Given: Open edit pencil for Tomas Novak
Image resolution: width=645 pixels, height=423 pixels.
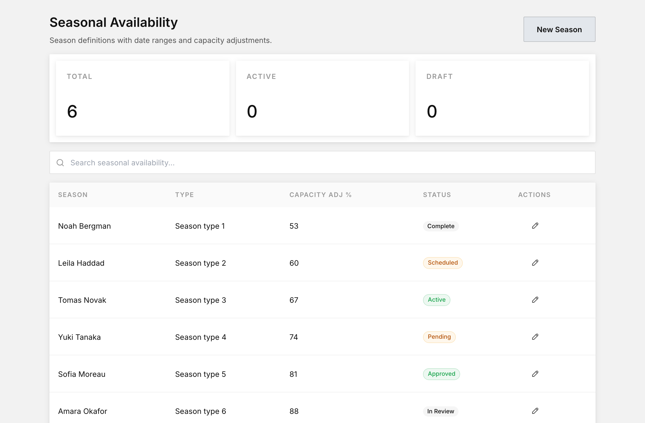Looking at the screenshot, I should pos(535,300).
